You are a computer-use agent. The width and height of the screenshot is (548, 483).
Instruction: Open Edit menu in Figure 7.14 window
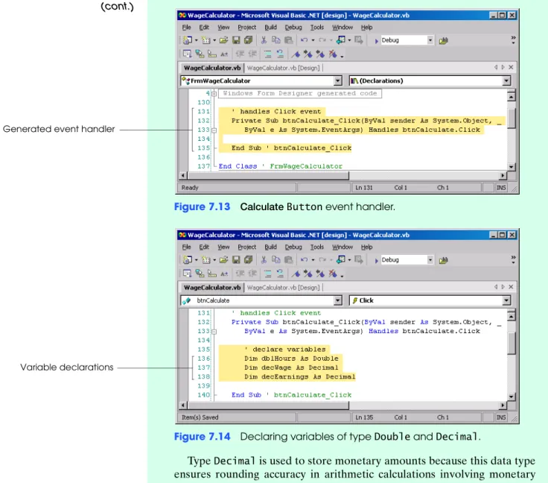pyautogui.click(x=204, y=247)
